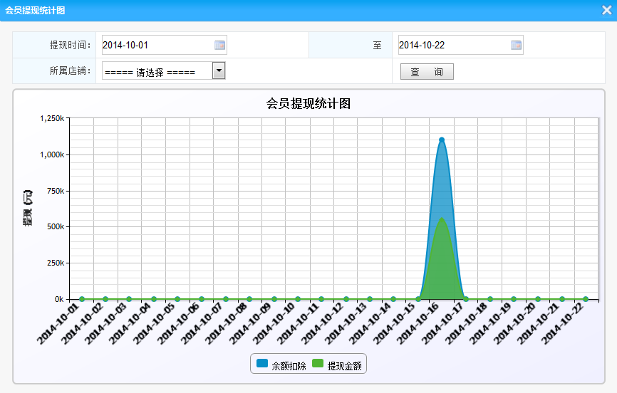Expand the 所属店铺 store dropdown
The height and width of the screenshot is (393, 617).
coord(219,70)
